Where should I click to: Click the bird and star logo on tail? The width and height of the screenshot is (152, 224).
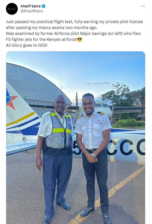pyautogui.click(x=11, y=99)
